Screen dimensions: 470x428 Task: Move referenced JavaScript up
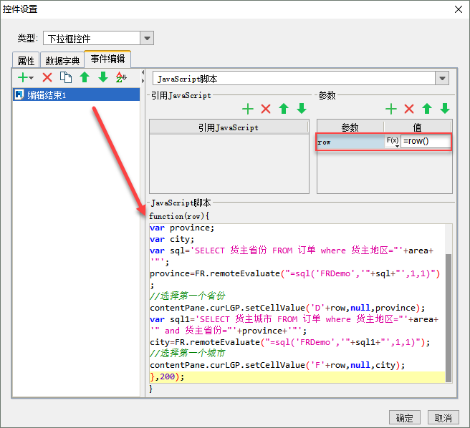[284, 109]
